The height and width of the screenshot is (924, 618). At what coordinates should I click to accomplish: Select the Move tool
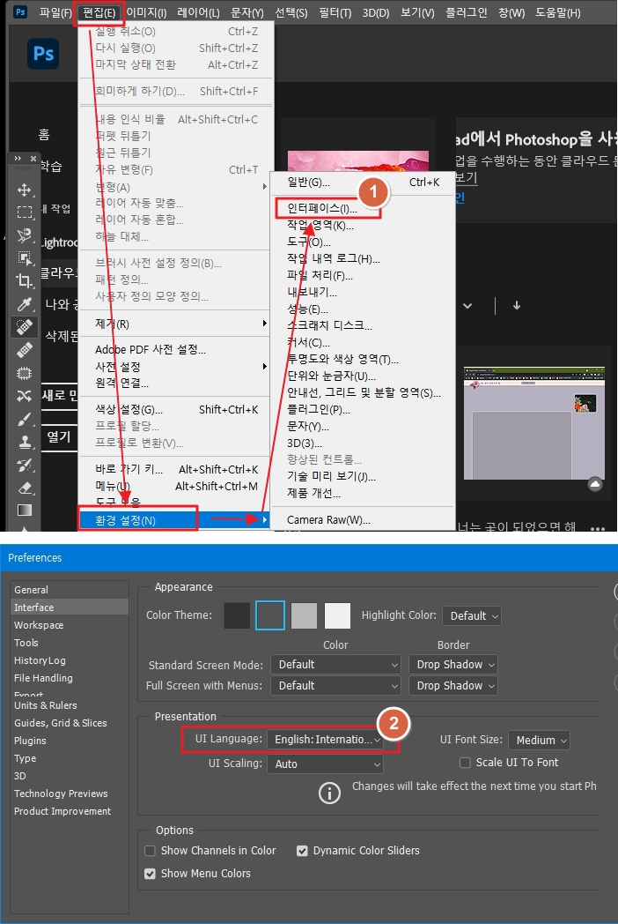pos(24,190)
